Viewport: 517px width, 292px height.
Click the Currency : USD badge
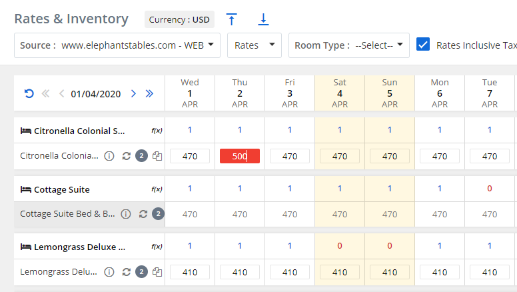tap(179, 19)
